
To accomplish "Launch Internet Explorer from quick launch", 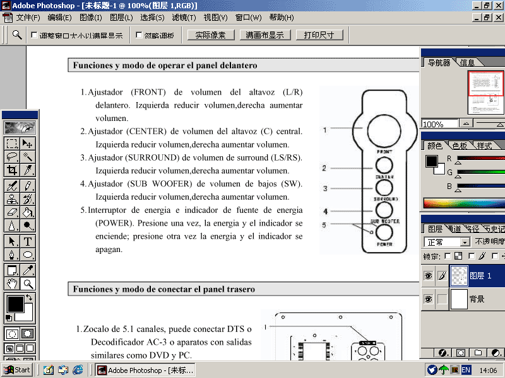I will click(x=78, y=370).
